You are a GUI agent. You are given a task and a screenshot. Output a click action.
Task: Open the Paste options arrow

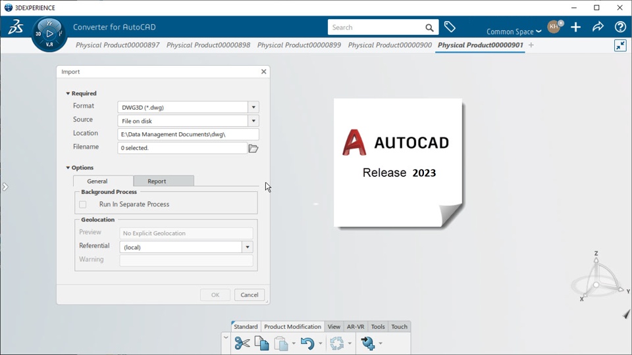(x=294, y=344)
